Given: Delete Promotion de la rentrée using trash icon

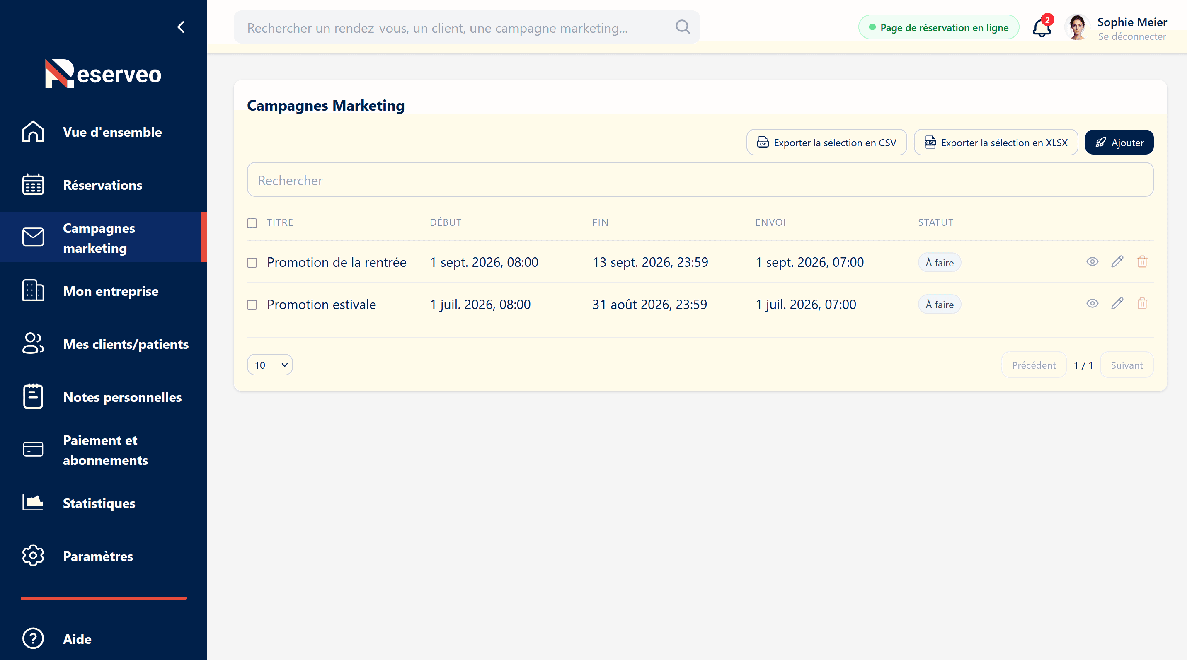Looking at the screenshot, I should [x=1142, y=261].
